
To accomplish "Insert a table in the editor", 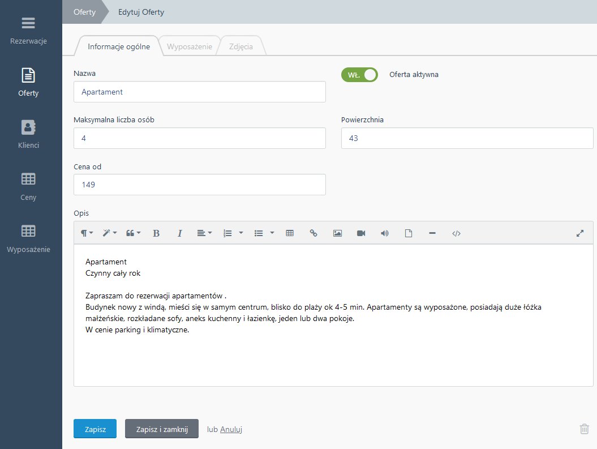I will 290,233.
